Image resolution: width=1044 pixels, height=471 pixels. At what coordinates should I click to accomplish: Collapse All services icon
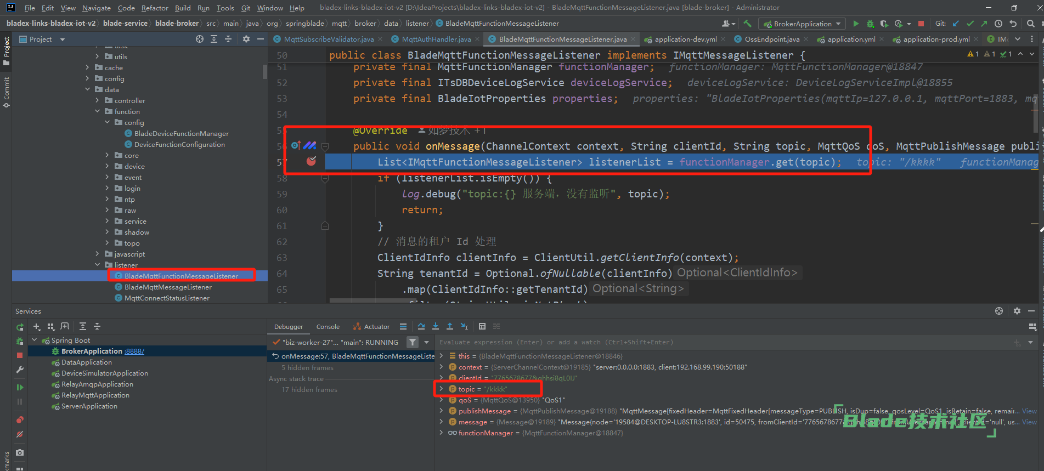coord(97,326)
